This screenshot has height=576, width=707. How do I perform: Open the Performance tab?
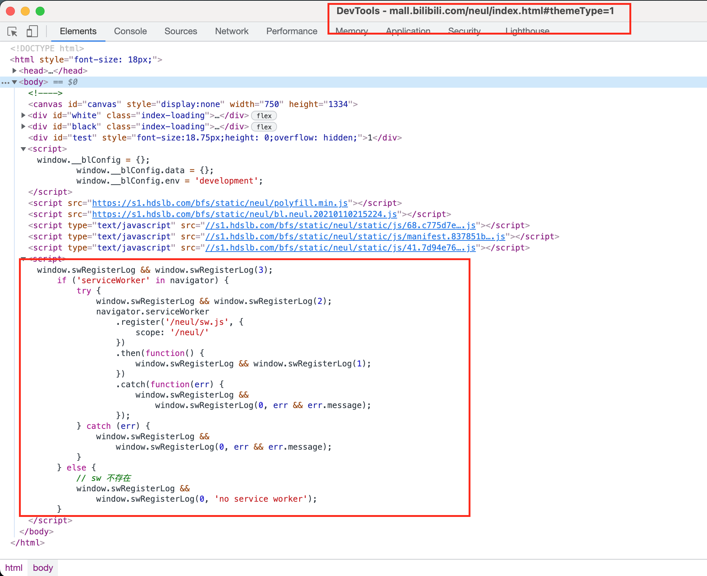pyautogui.click(x=292, y=31)
